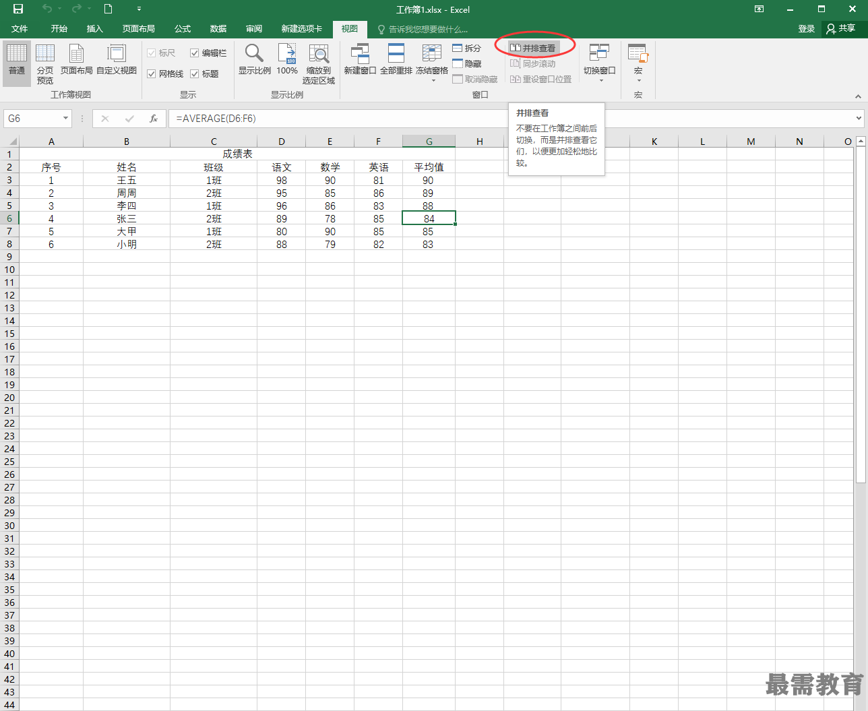This screenshot has height=711, width=868.
Task: Click the cancel X in formula bar
Action: point(105,119)
